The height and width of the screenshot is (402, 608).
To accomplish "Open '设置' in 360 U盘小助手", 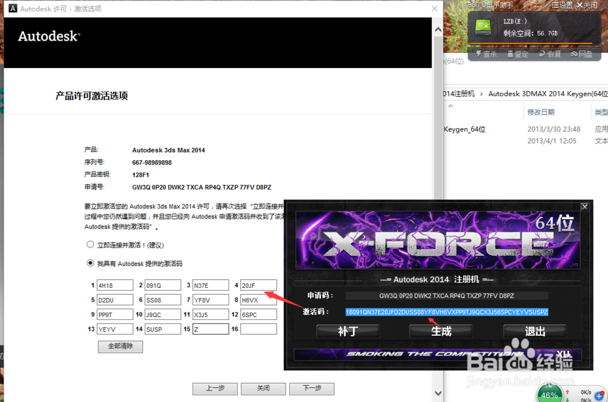I will pos(562,5).
